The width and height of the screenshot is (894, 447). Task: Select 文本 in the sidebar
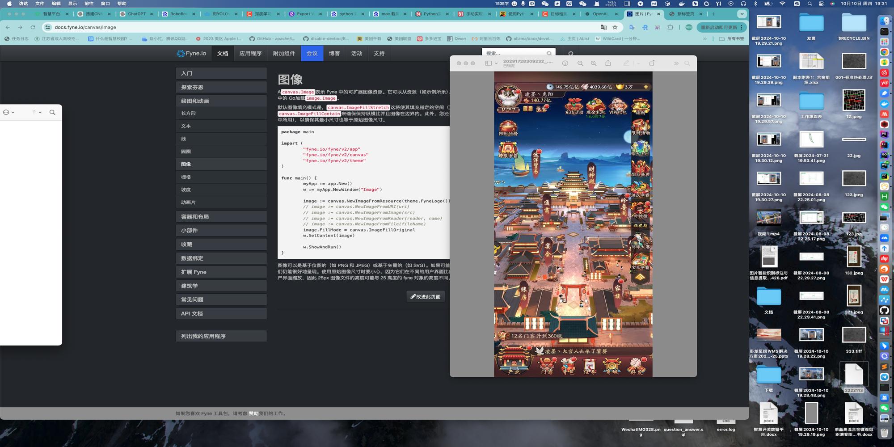coord(221,126)
